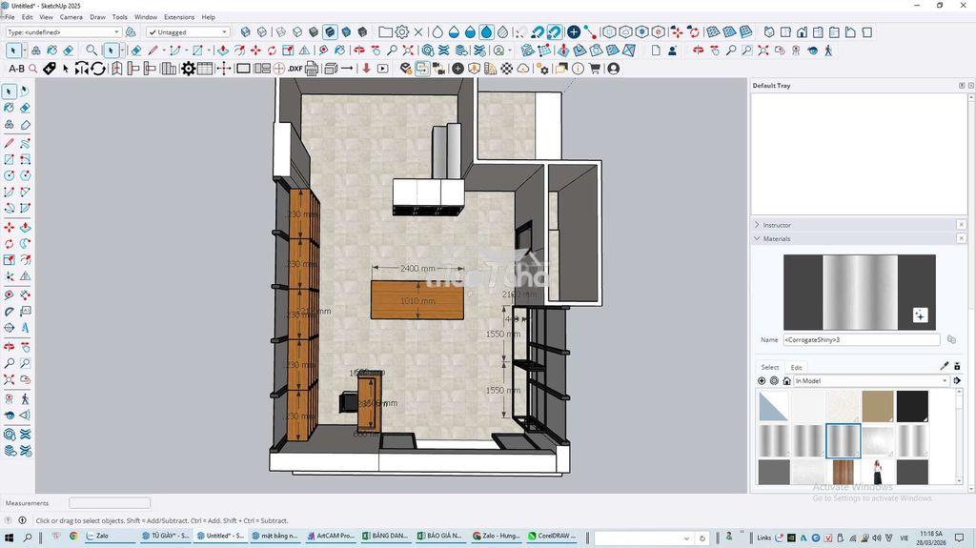
Task: Toggle the highlighted magnet snapping icon
Action: tap(554, 31)
